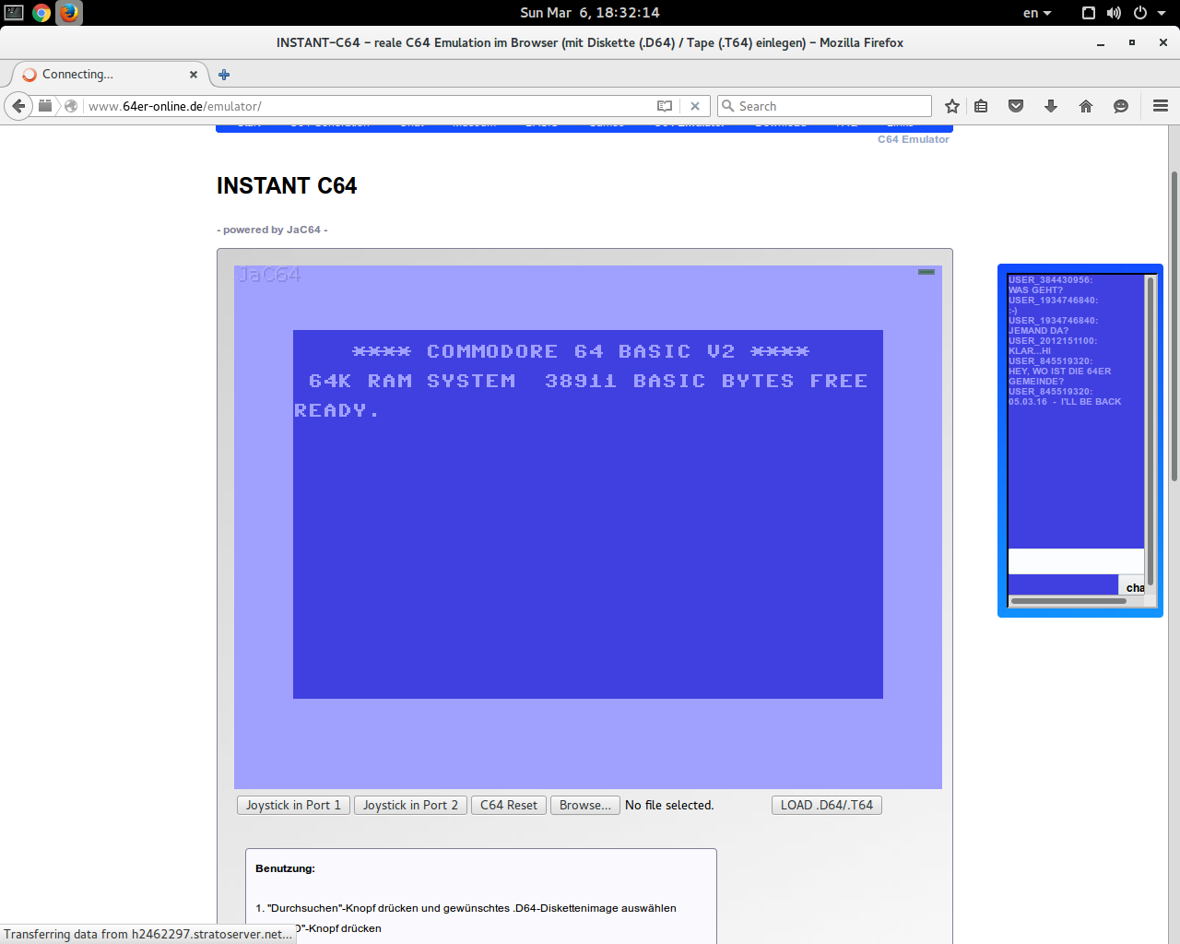Screen dimensions: 1180x944
Task: Click 'powered by JaC64' text
Action: pyautogui.click(x=272, y=230)
